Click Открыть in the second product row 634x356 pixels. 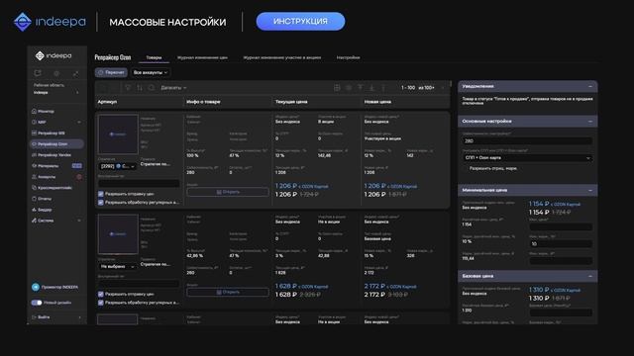(228, 293)
